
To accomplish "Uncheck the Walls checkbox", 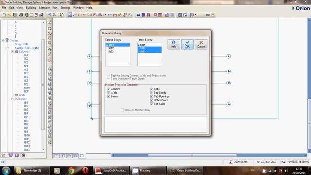I will (108, 93).
